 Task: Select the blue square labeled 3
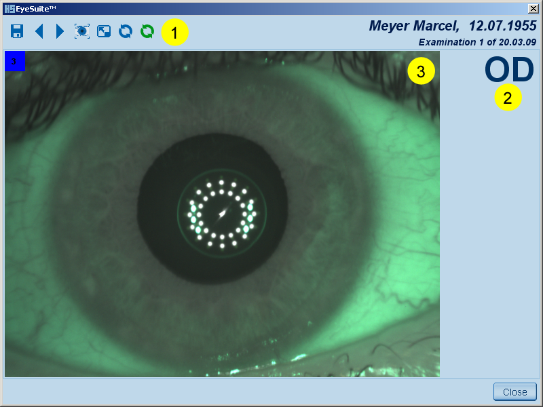coord(15,61)
